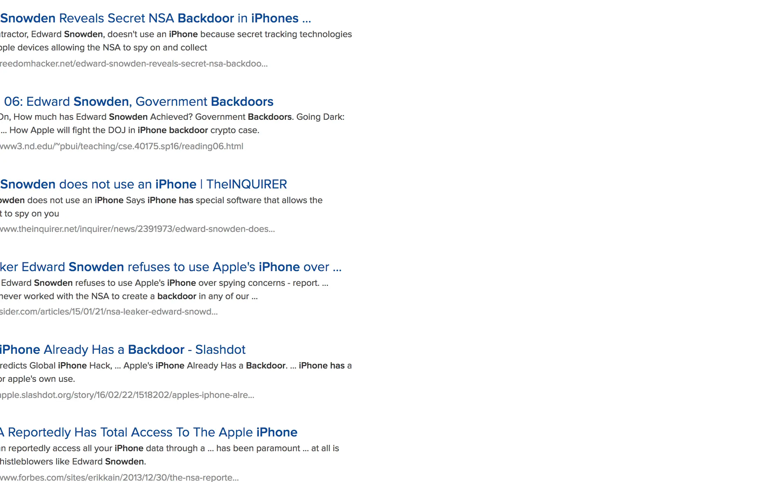
Task: Open 'Reportedly Has Total Access To The Apple iPhone' result
Action: coord(149,432)
